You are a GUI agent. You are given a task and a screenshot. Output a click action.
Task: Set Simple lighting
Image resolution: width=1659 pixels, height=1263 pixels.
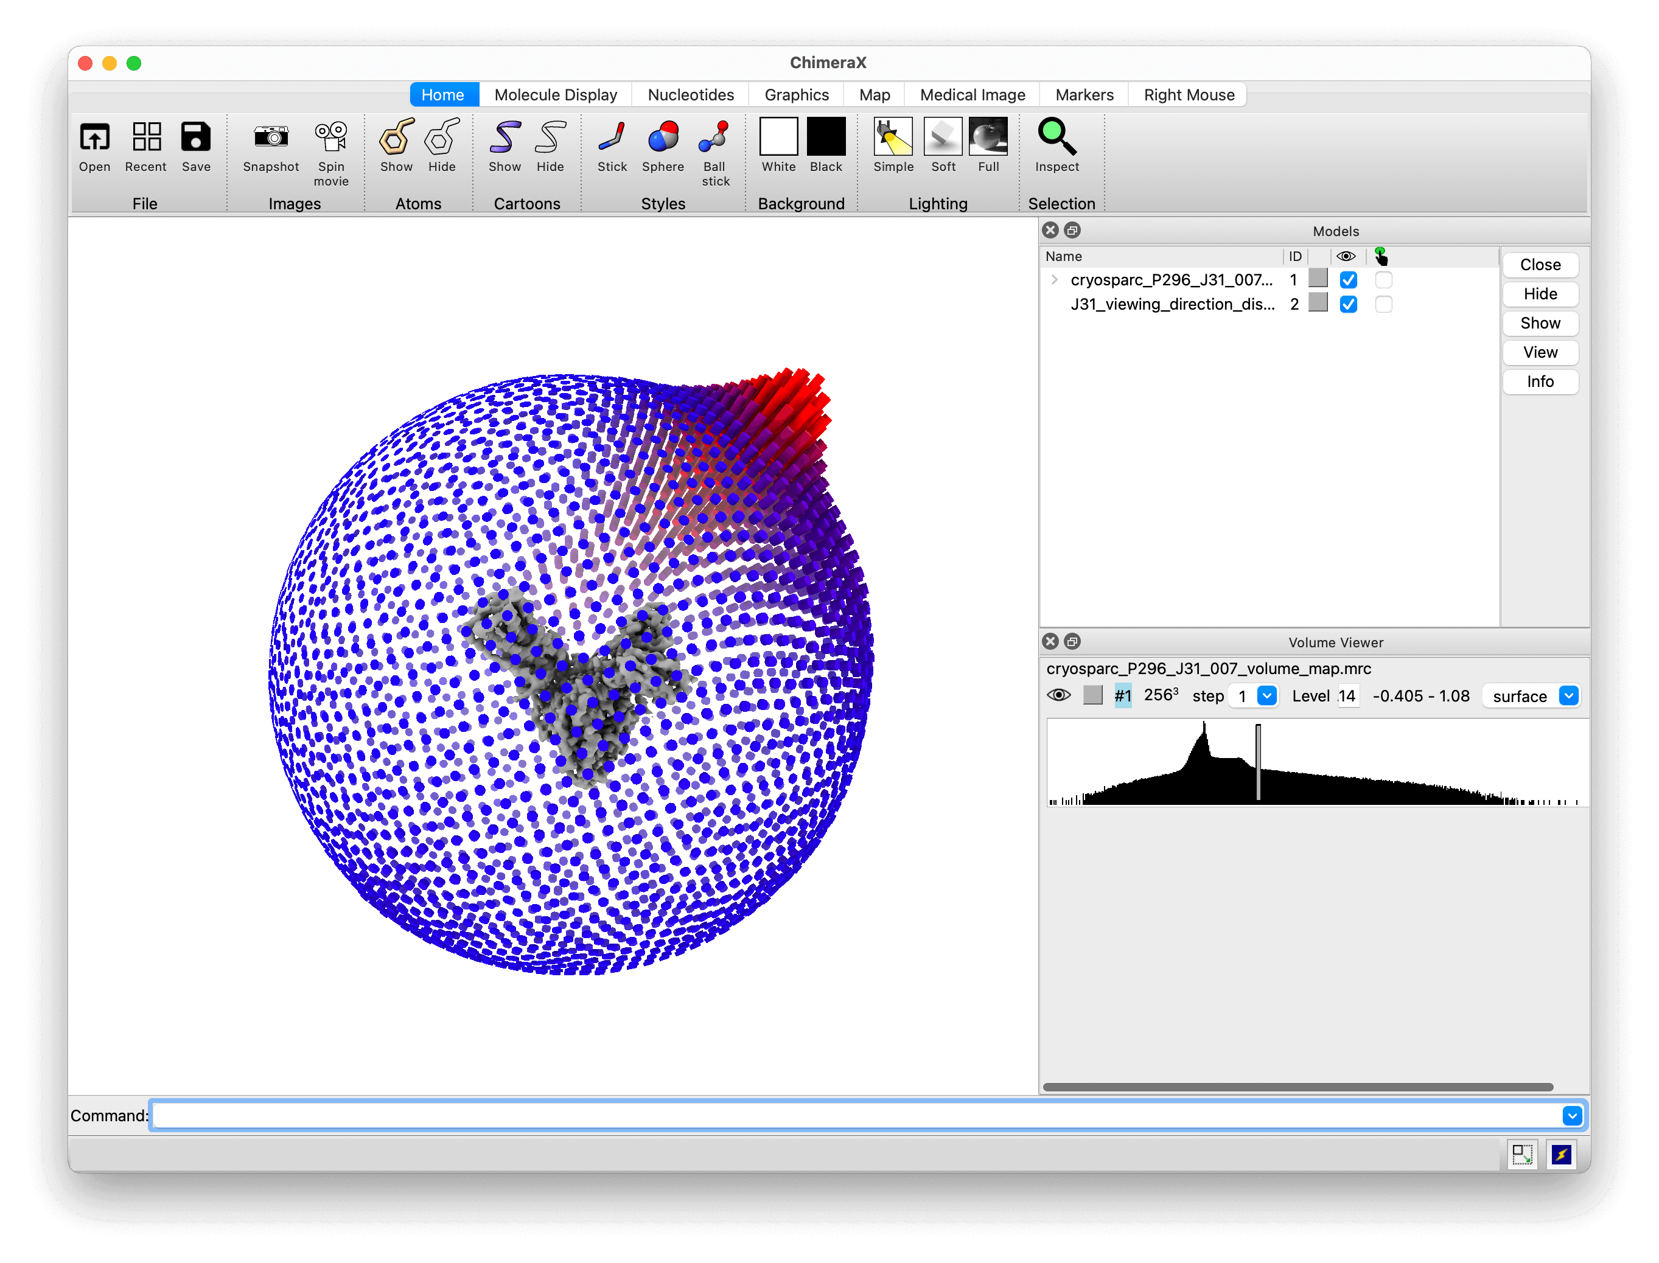point(893,137)
